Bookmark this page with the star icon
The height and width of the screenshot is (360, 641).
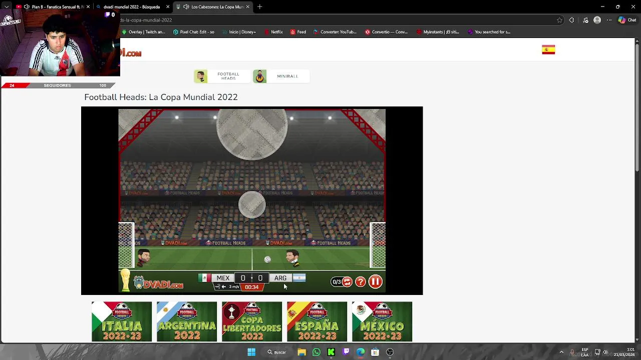click(x=559, y=20)
